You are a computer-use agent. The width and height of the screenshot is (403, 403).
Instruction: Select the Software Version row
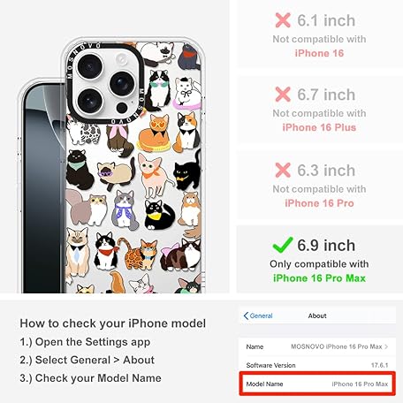pos(317,365)
